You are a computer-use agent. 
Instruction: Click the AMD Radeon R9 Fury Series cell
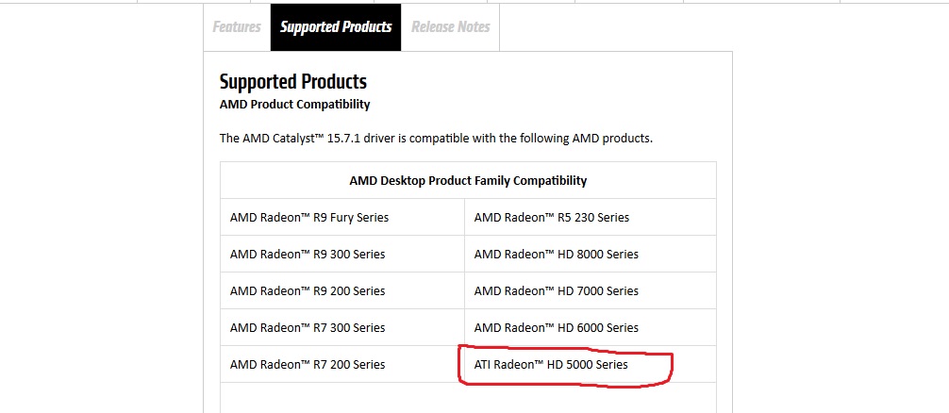point(341,217)
